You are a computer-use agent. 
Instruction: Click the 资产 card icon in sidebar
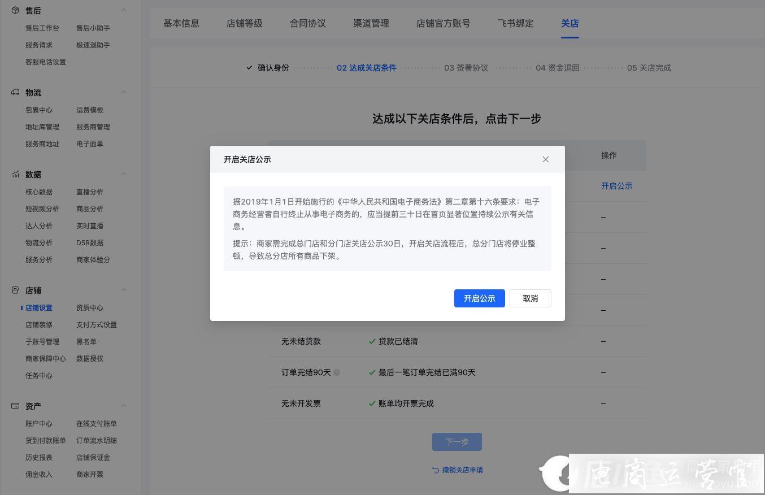(x=15, y=406)
